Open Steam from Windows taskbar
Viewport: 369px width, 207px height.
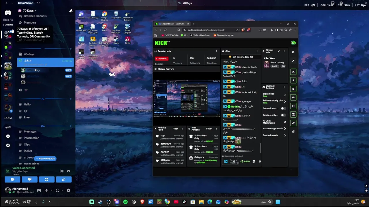coord(100,202)
